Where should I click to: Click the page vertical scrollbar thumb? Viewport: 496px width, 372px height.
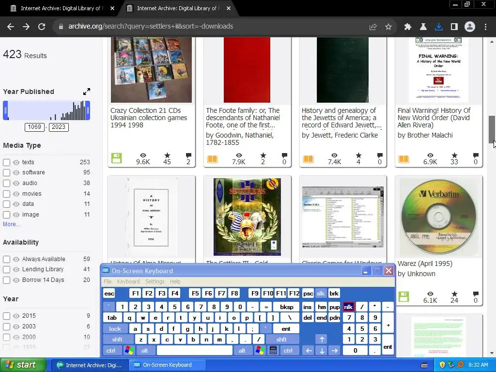pos(492,129)
